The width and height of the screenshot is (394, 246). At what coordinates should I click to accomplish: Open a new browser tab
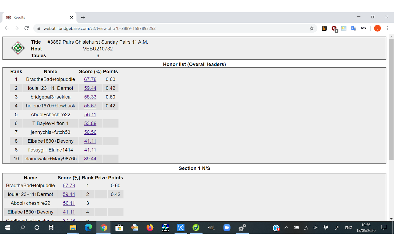(83, 18)
